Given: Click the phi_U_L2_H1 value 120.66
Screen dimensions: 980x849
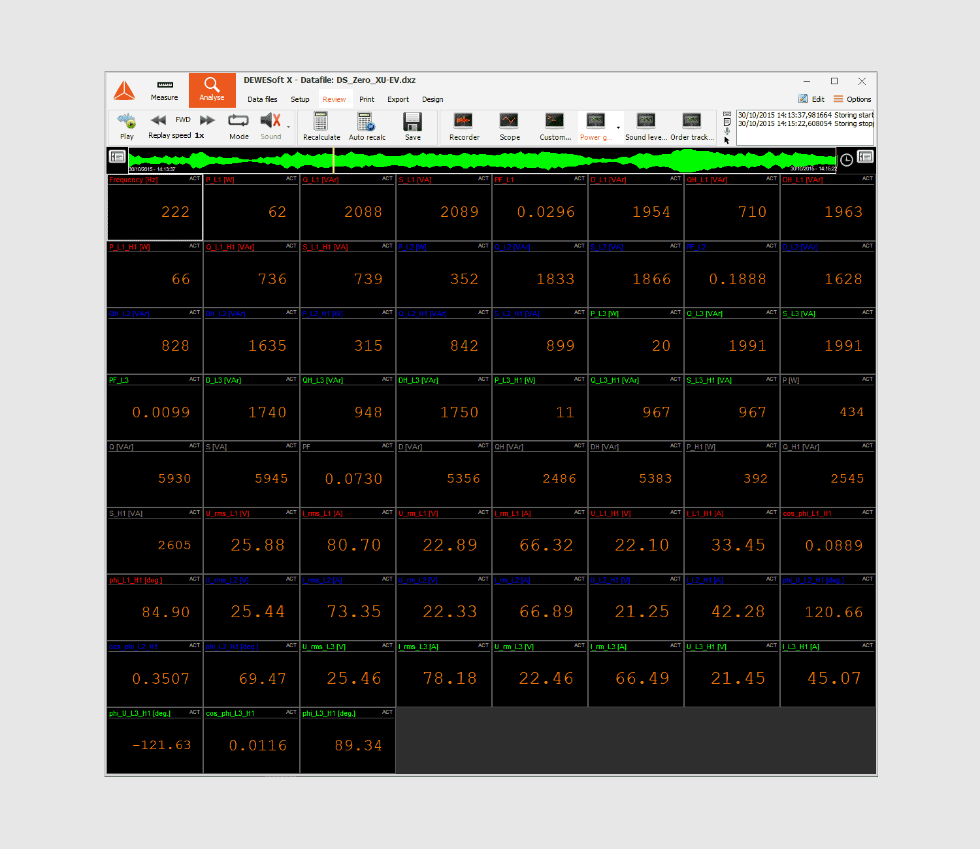Looking at the screenshot, I should [834, 613].
